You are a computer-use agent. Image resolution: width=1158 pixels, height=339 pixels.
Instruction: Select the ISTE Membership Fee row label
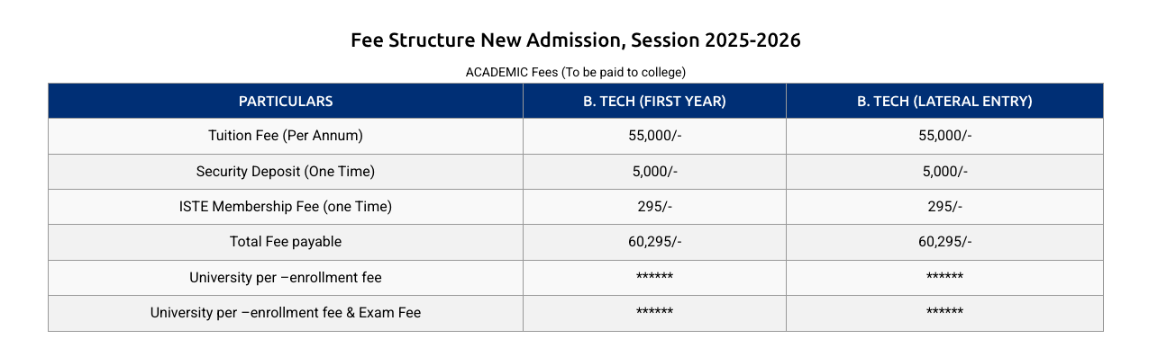point(286,207)
